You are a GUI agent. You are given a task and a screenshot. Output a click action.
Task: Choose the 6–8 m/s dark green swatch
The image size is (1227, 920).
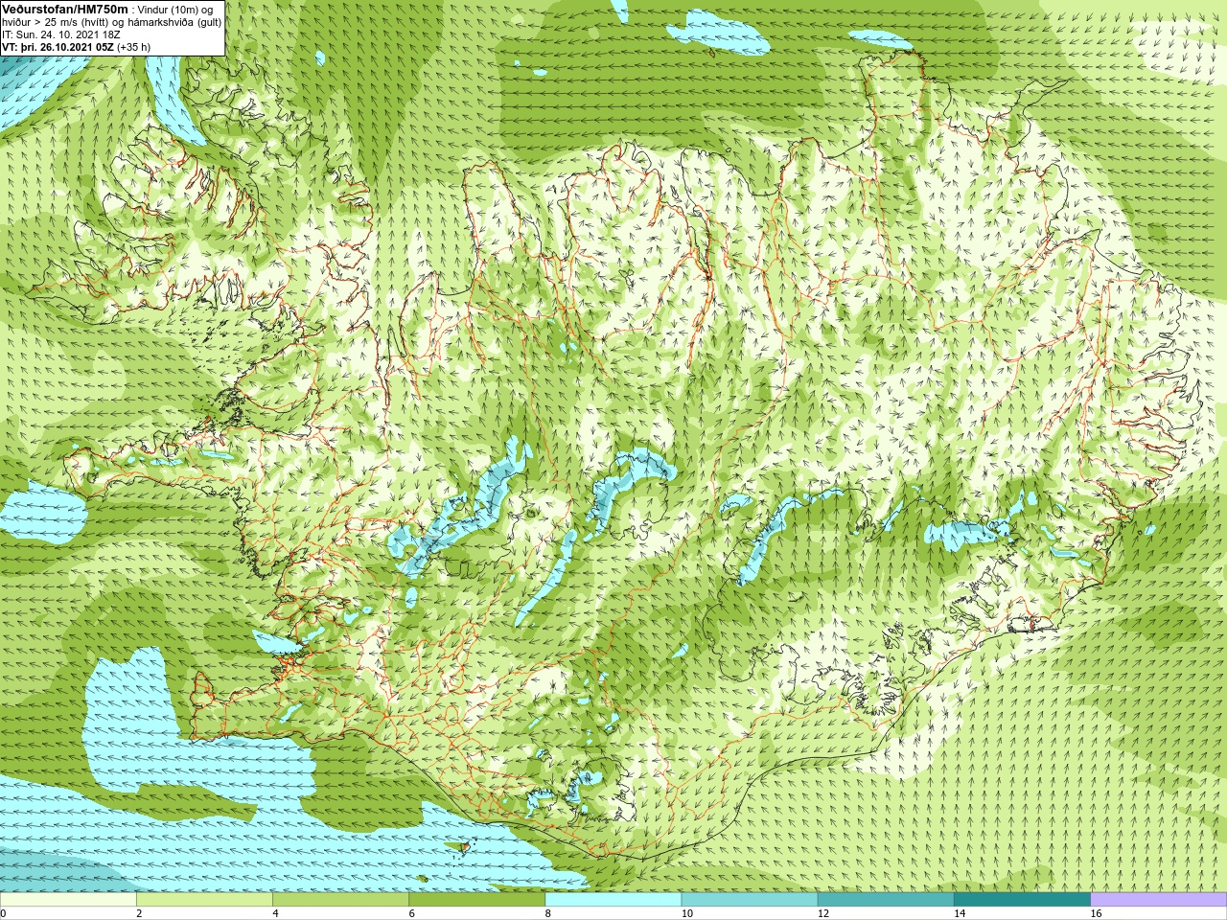[x=476, y=900]
